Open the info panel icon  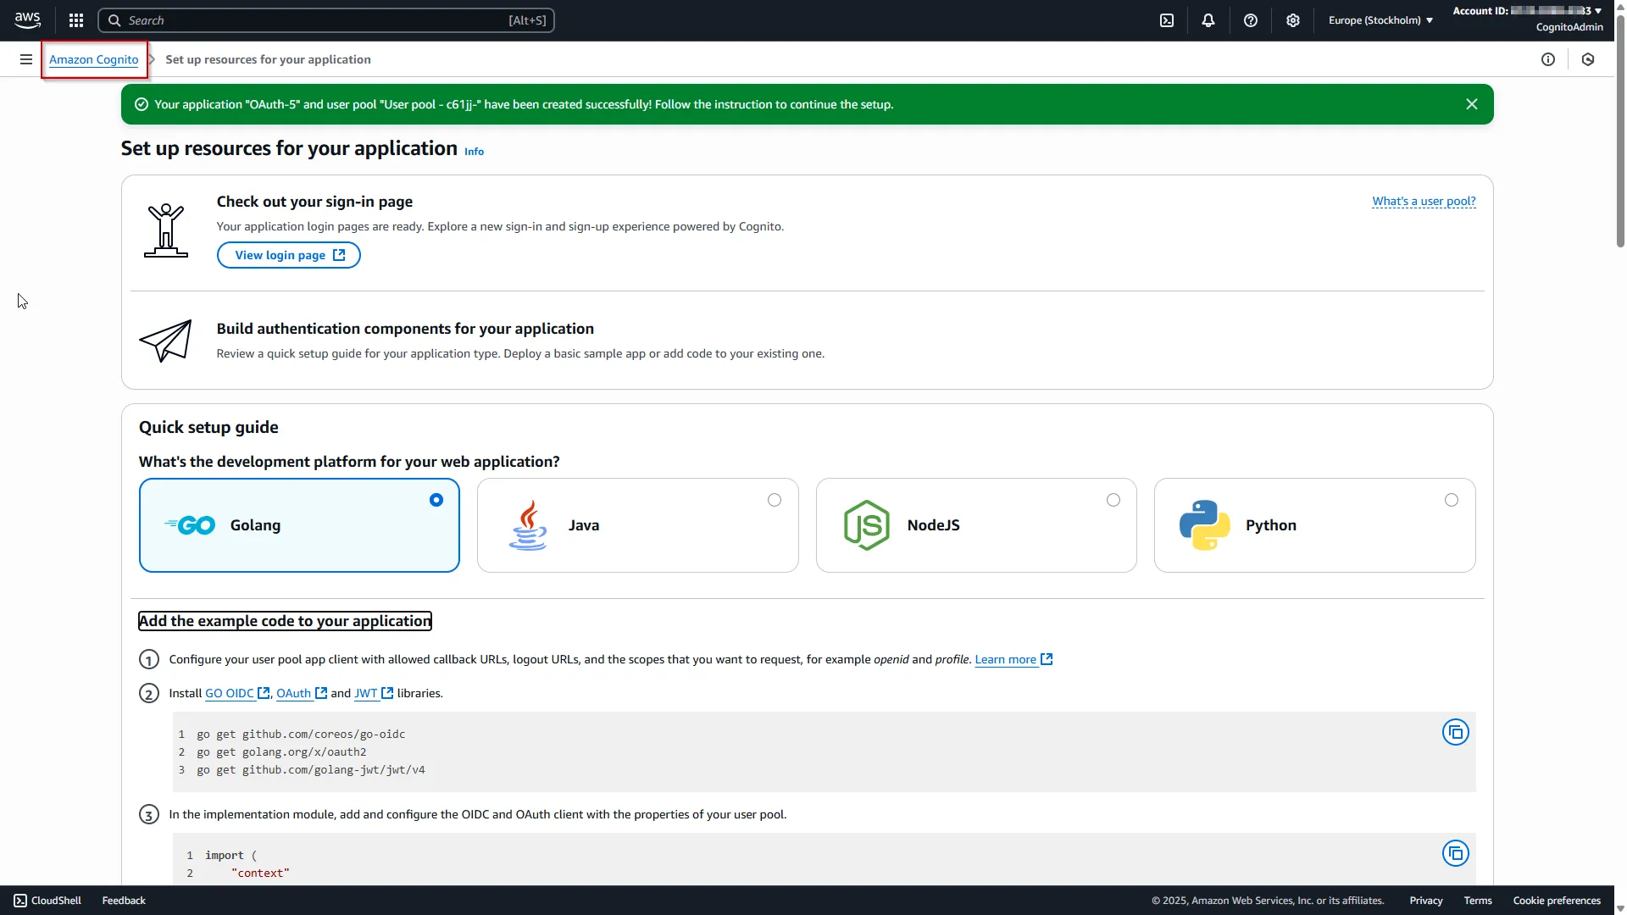click(1548, 59)
